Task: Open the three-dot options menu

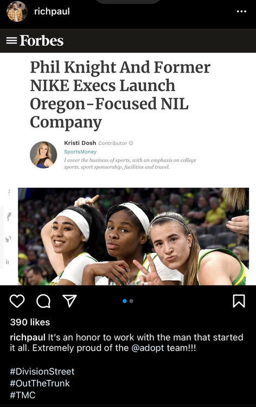Action: 241,11
